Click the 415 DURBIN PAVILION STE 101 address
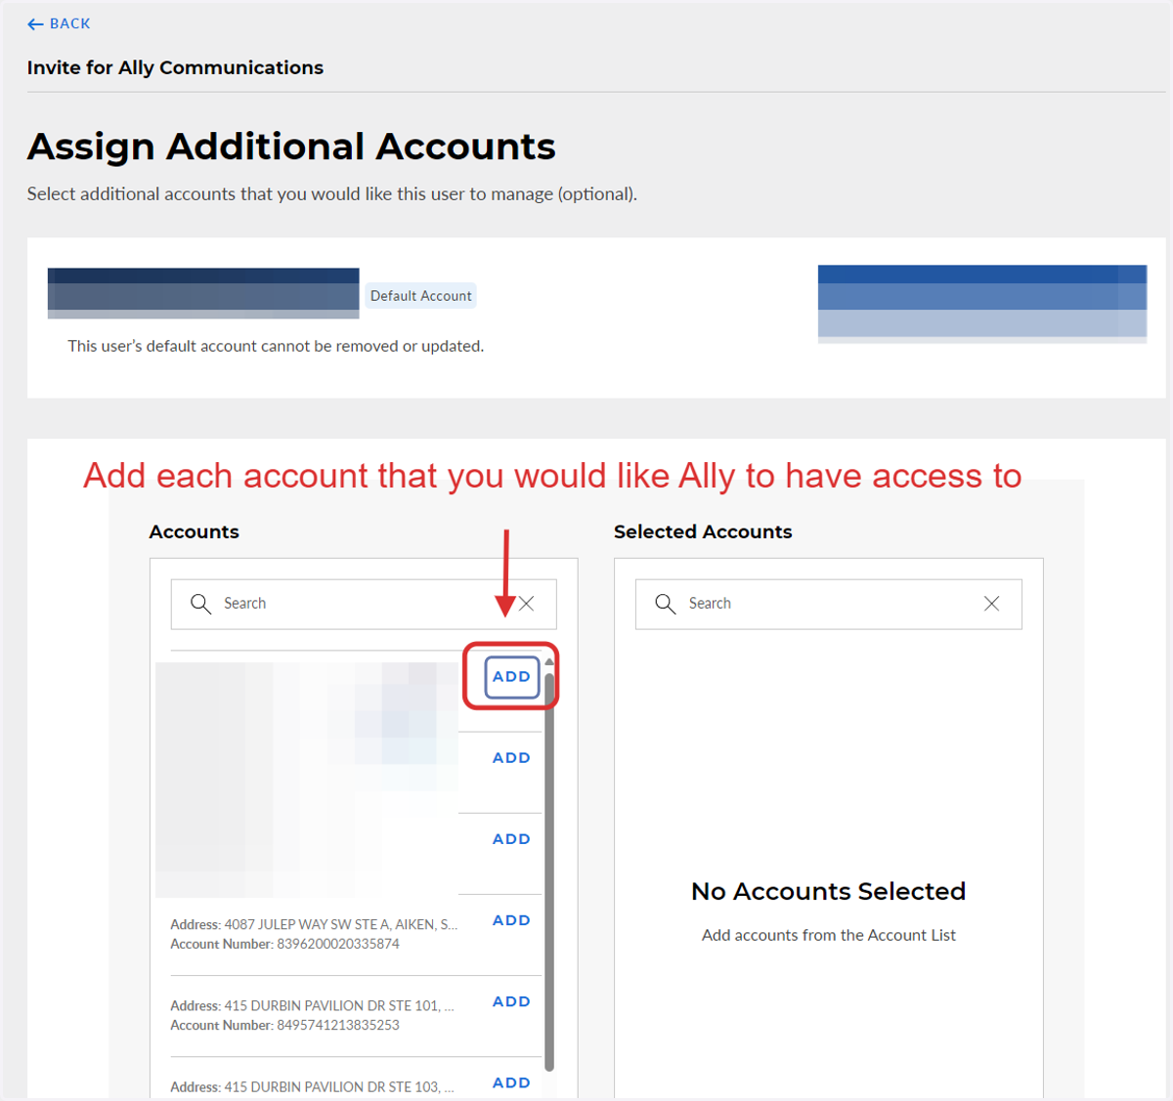The width and height of the screenshot is (1173, 1101). 338,1005
